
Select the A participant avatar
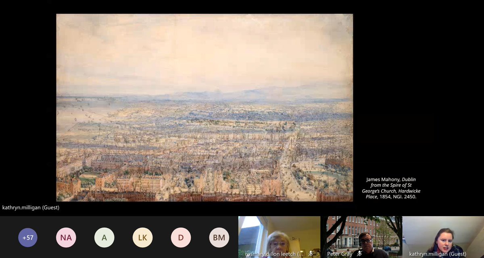(104, 237)
